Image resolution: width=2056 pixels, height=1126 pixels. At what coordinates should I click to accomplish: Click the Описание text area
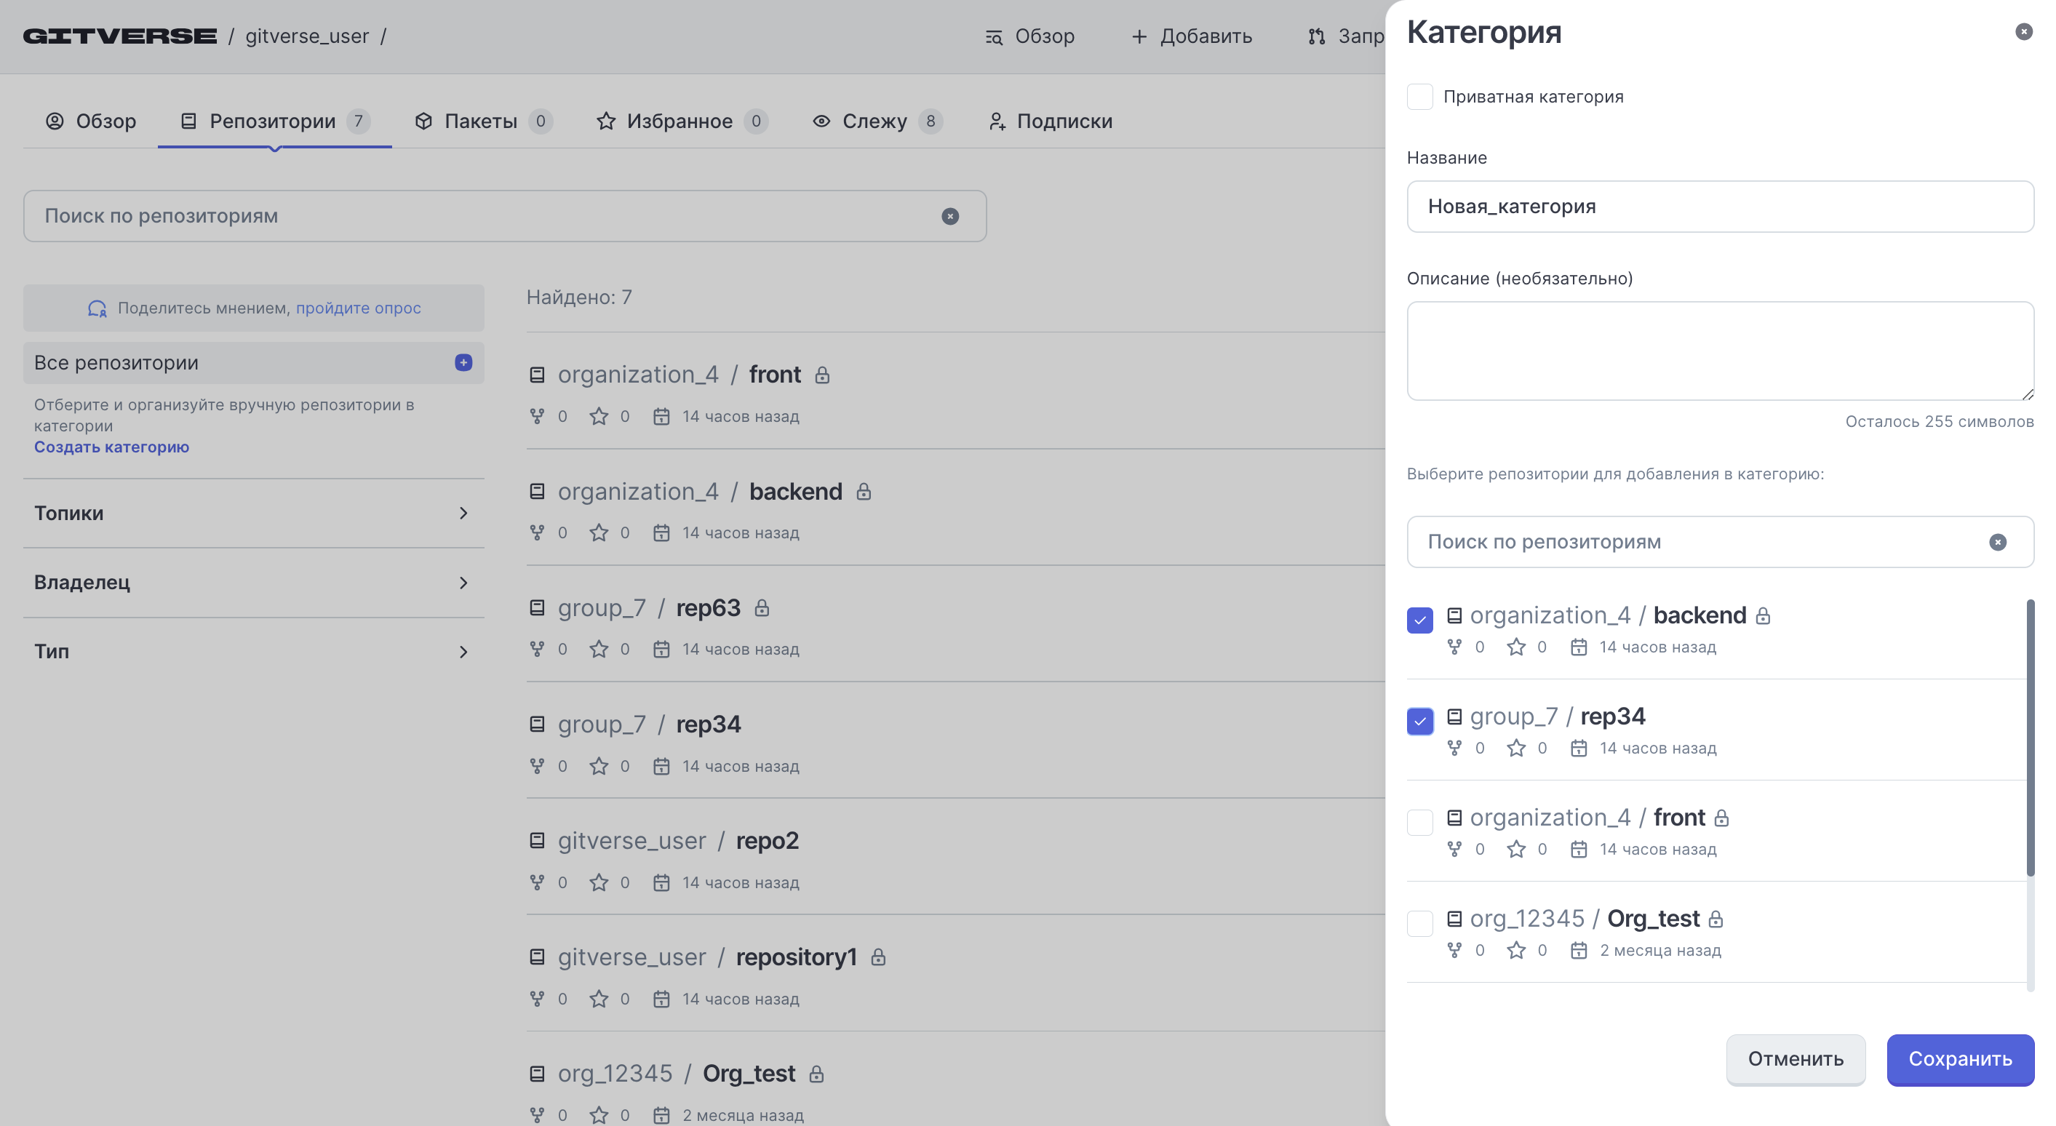1720,351
